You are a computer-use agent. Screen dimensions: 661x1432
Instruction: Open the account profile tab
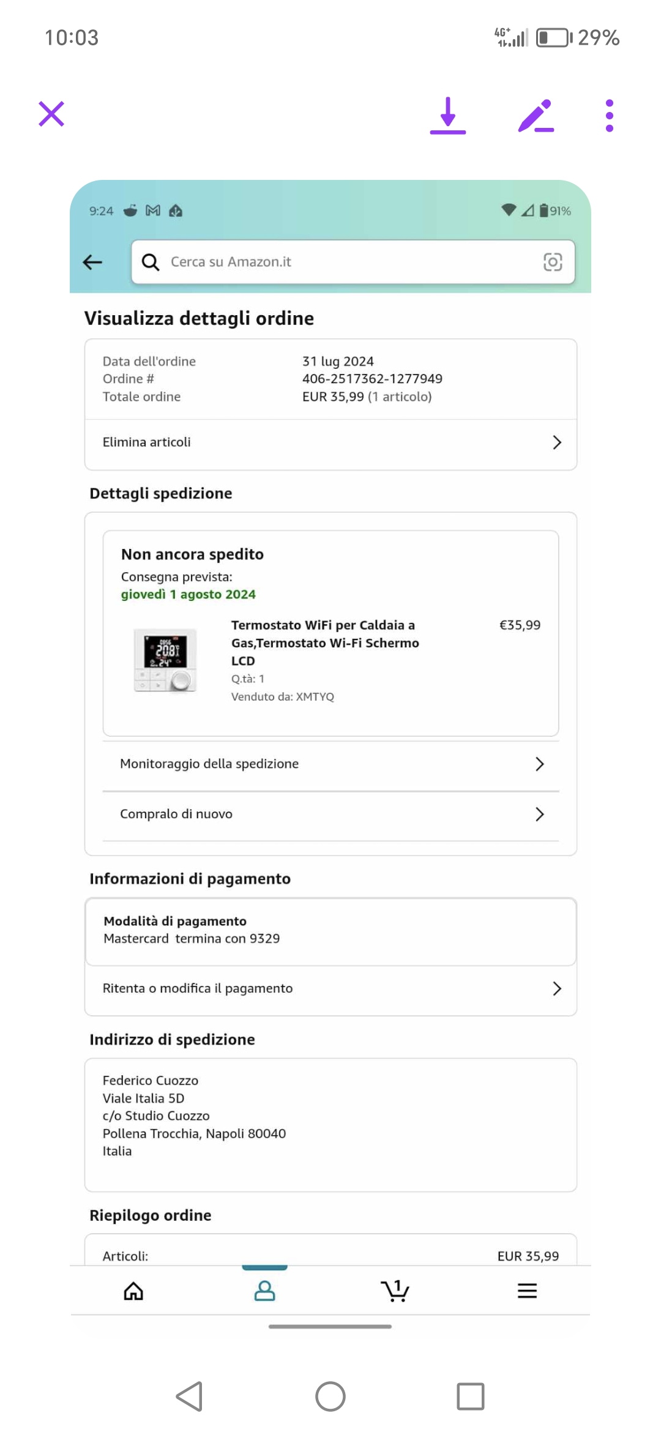pyautogui.click(x=264, y=1291)
